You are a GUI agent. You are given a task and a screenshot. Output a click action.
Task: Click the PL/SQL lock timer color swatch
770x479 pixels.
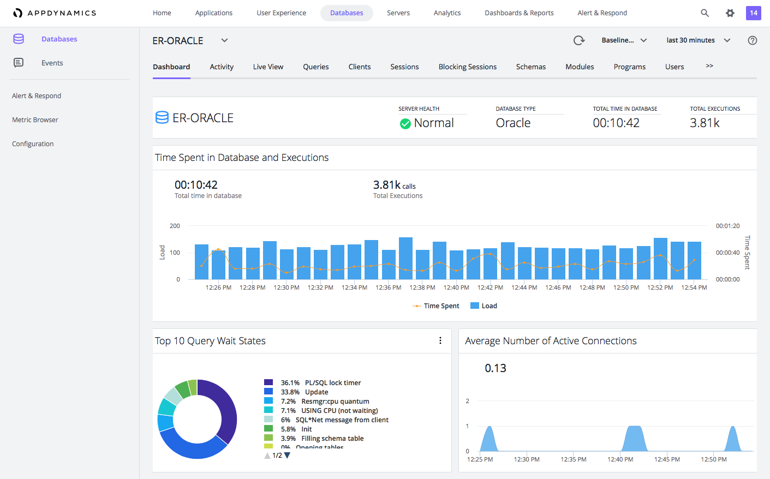[x=268, y=382]
